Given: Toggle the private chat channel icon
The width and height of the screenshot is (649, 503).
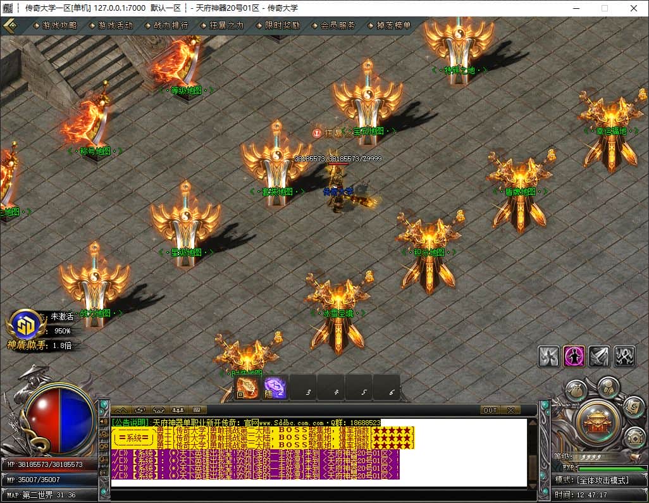Looking at the screenshot, I should point(104,459).
